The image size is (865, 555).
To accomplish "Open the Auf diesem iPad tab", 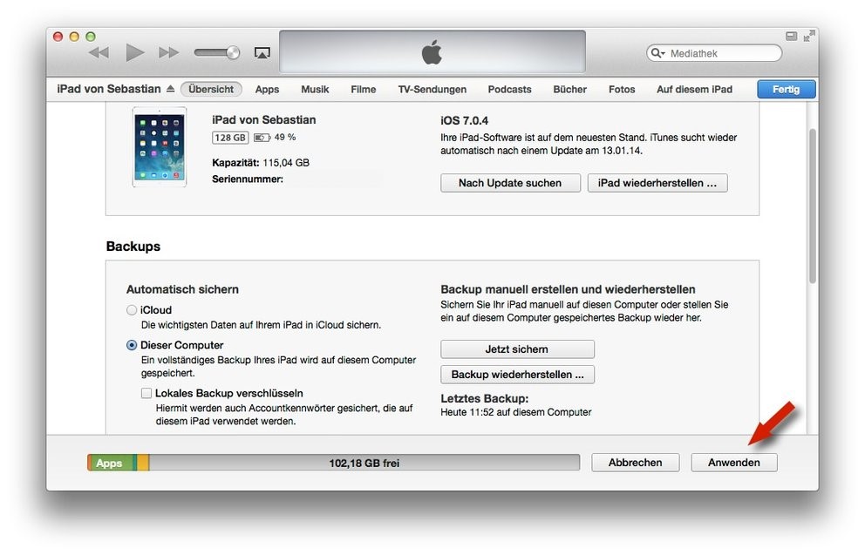I will pyautogui.click(x=694, y=89).
